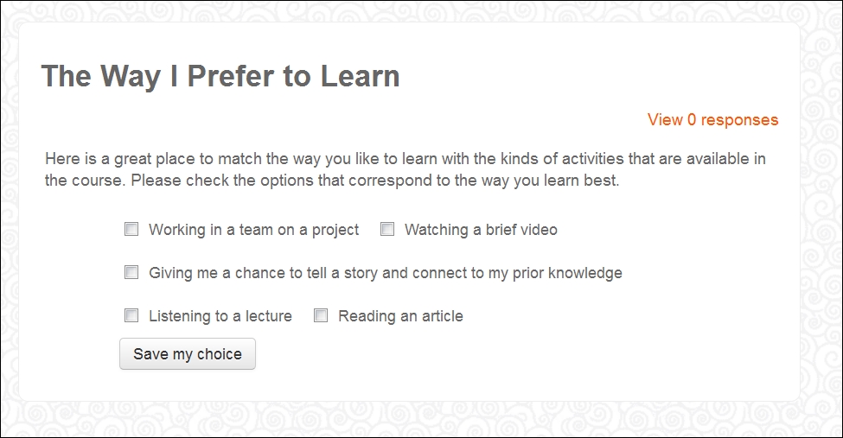The width and height of the screenshot is (843, 438).
Task: Select the Listening to a lecture checkbox
Action: click(131, 315)
